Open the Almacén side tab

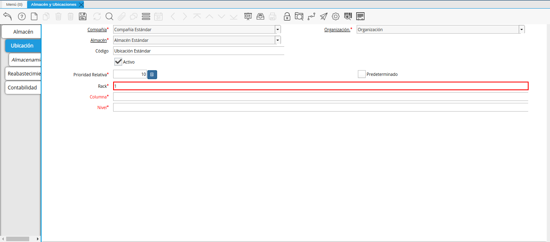(21, 32)
